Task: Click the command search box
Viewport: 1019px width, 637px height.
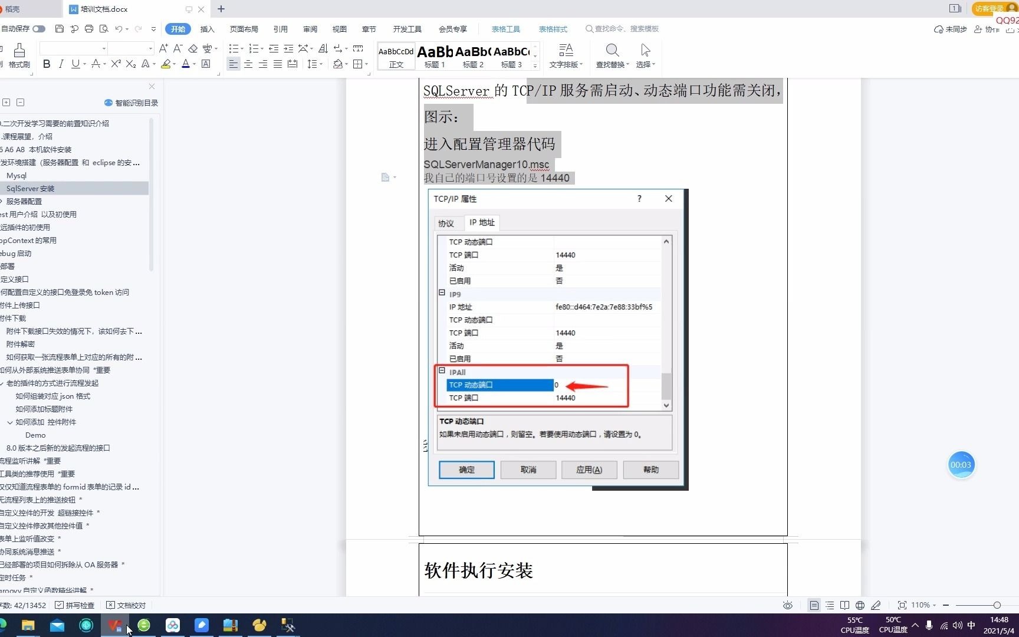Action: pyautogui.click(x=622, y=28)
